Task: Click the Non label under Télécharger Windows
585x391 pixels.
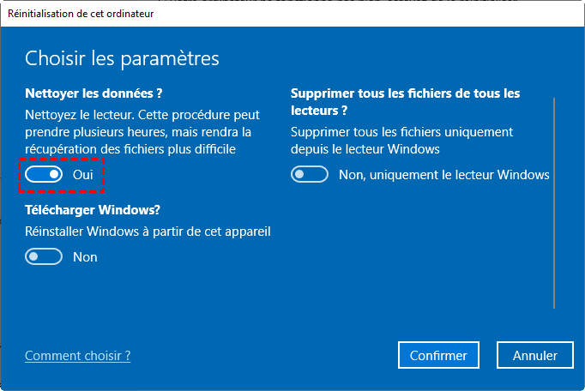Action: click(x=85, y=256)
